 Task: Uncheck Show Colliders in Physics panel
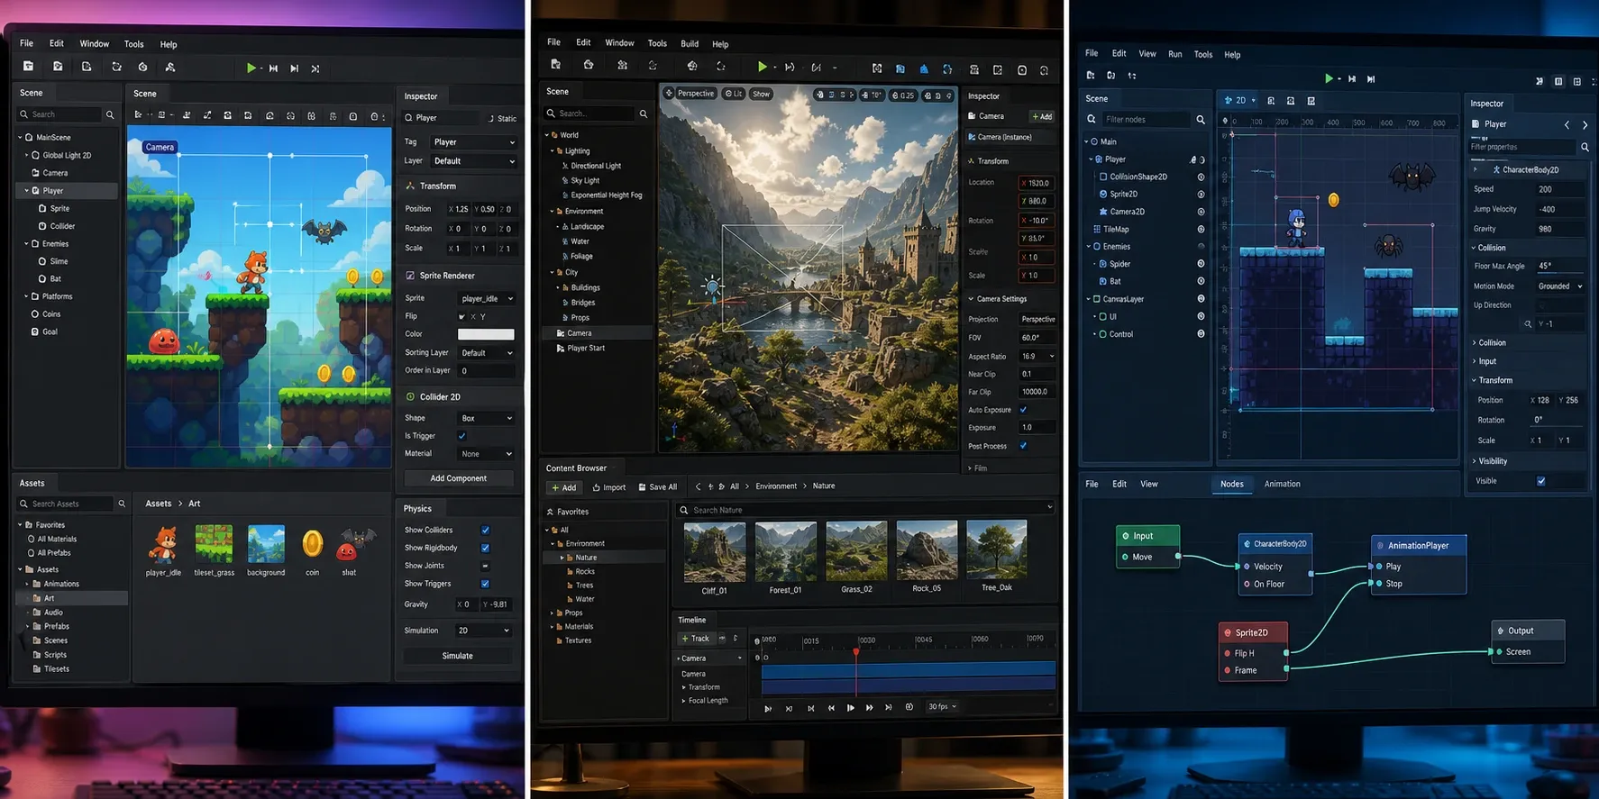(485, 530)
